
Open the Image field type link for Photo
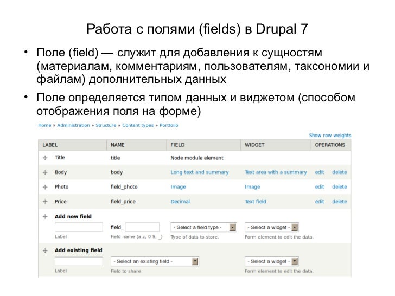(178, 186)
